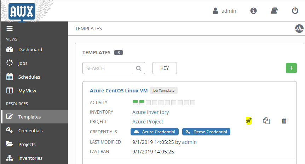Click the My View columns icon

10,91
